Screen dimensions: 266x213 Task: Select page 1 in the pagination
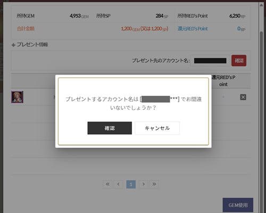click(131, 184)
